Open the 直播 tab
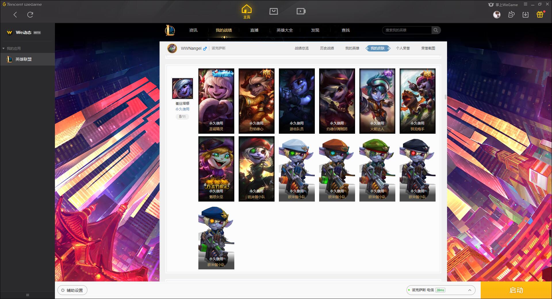The image size is (552, 299). 254,30
